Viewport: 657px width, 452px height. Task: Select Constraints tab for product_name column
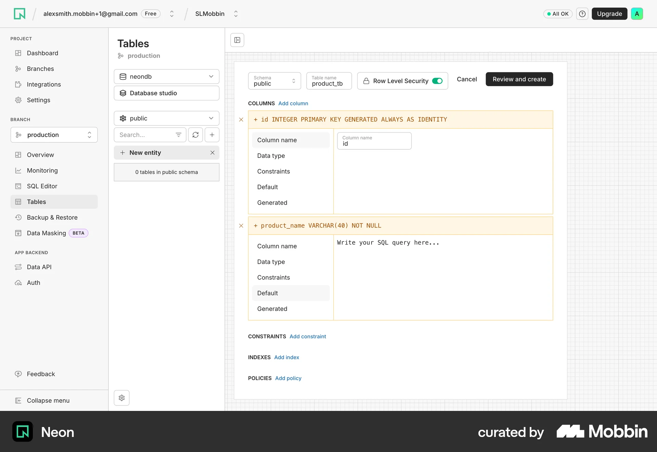(x=291, y=278)
